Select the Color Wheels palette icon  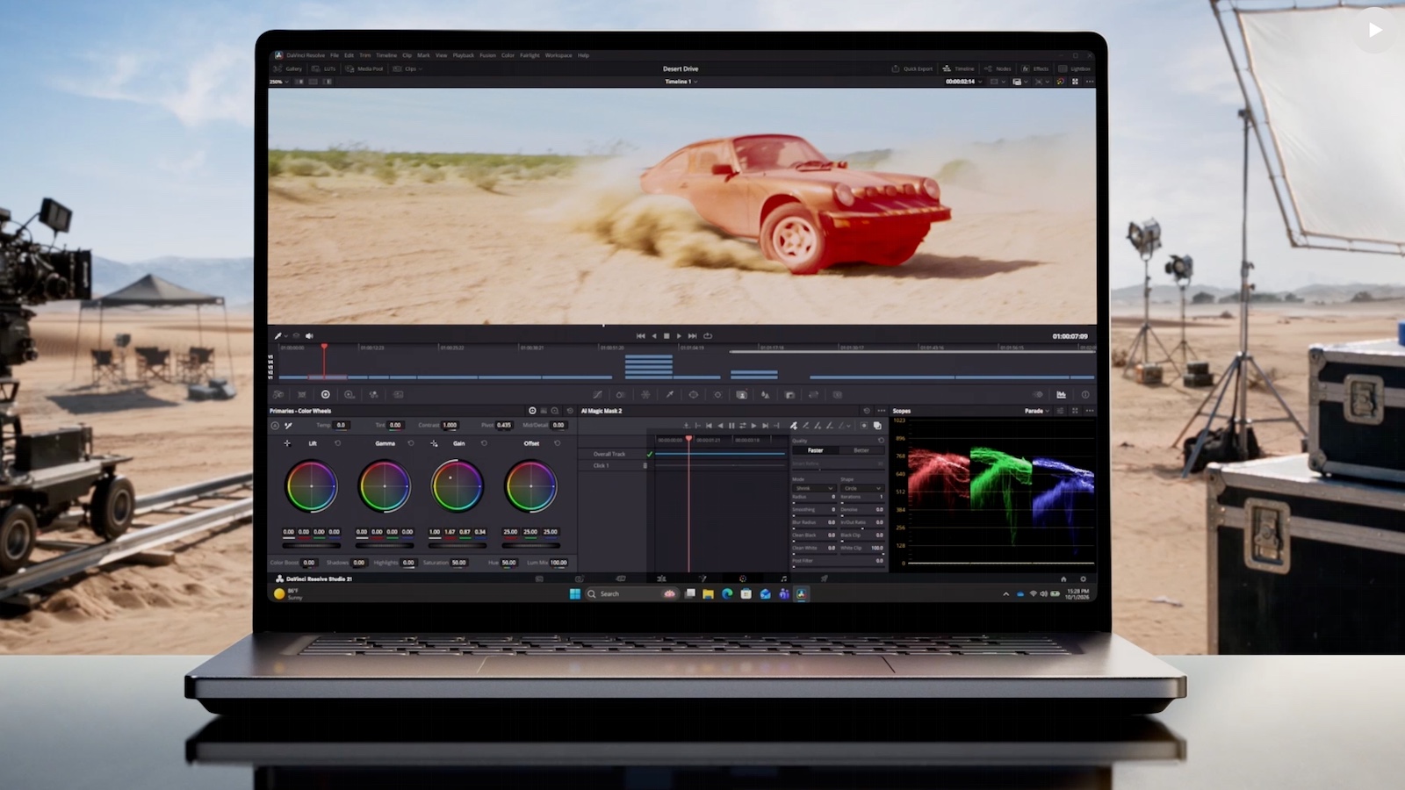click(326, 395)
